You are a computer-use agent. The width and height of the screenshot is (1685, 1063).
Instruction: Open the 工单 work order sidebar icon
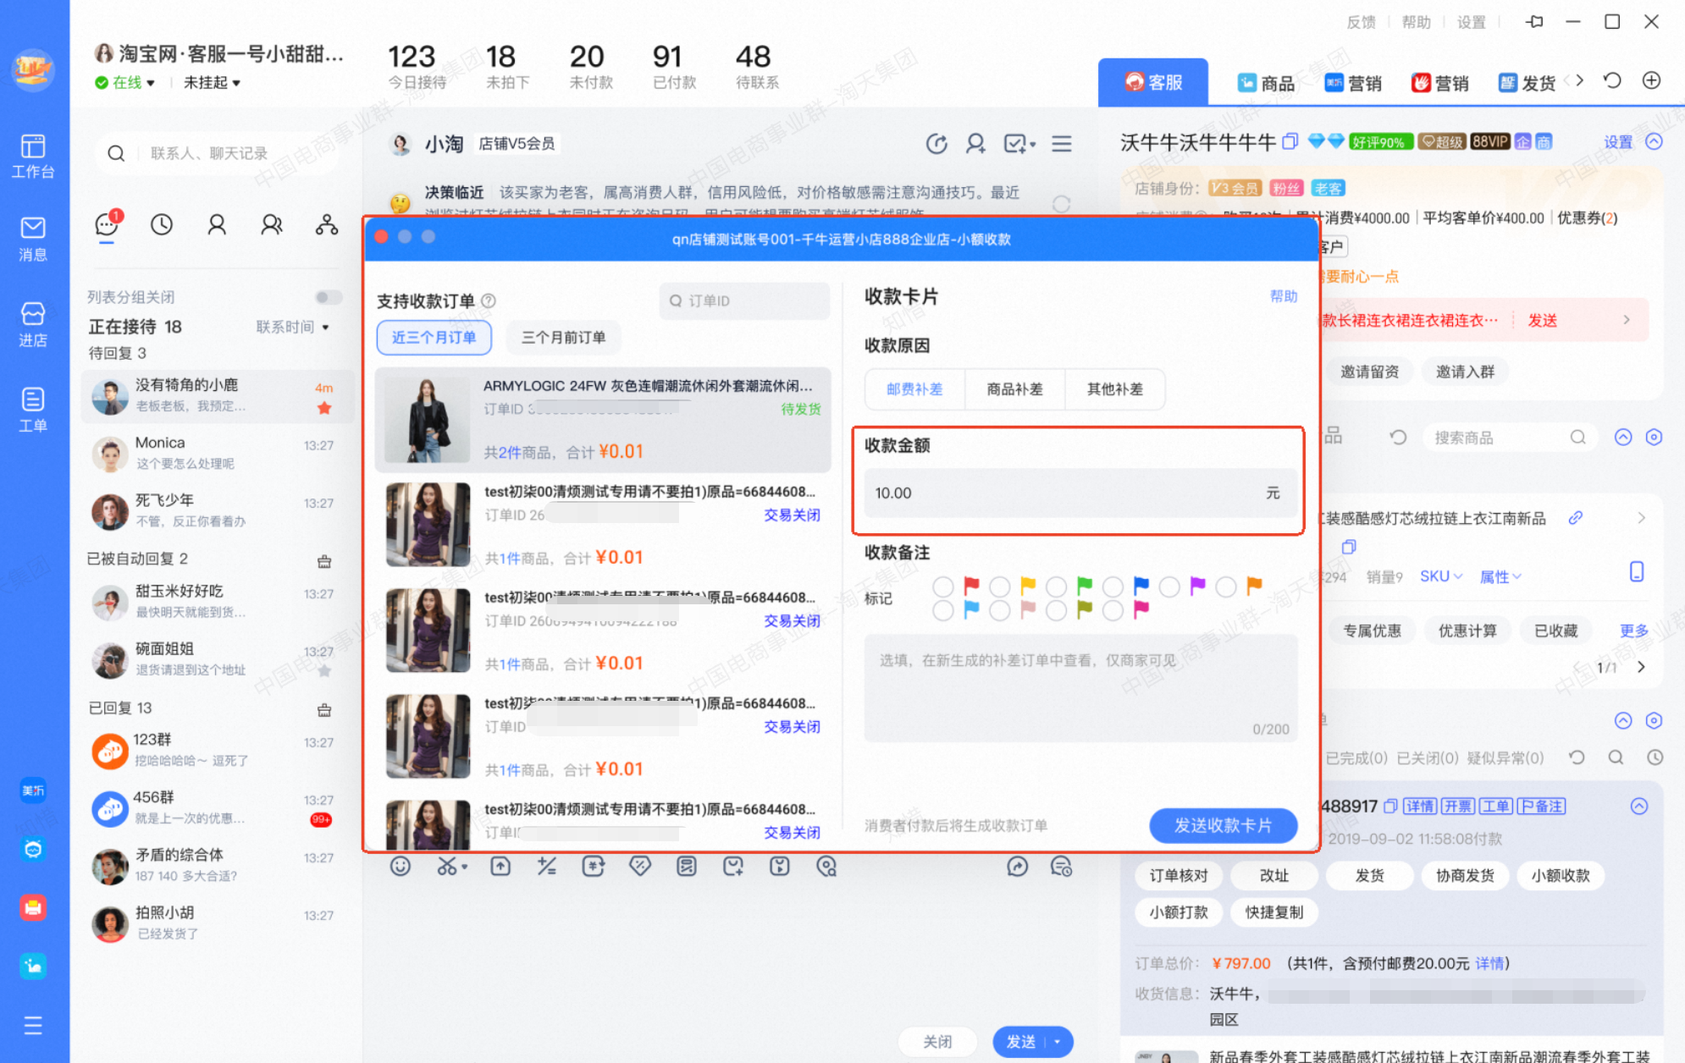pyautogui.click(x=32, y=409)
